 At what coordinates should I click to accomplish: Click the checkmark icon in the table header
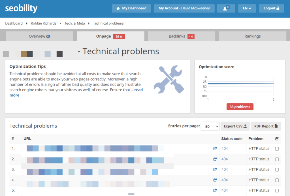[277, 139]
